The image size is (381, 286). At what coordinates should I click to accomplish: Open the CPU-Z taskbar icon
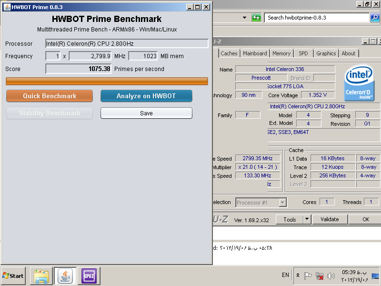tap(89, 276)
